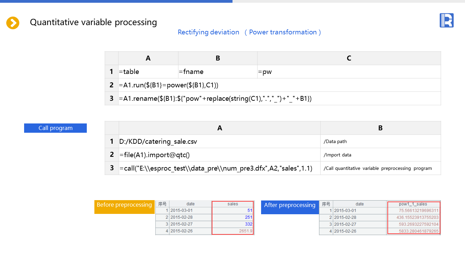Image resolution: width=465 pixels, height=261 pixels.
Task: Click sales value 2651.9
Action: pyautogui.click(x=233, y=231)
